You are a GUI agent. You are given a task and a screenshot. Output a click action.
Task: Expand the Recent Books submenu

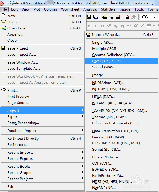(x=83, y=166)
